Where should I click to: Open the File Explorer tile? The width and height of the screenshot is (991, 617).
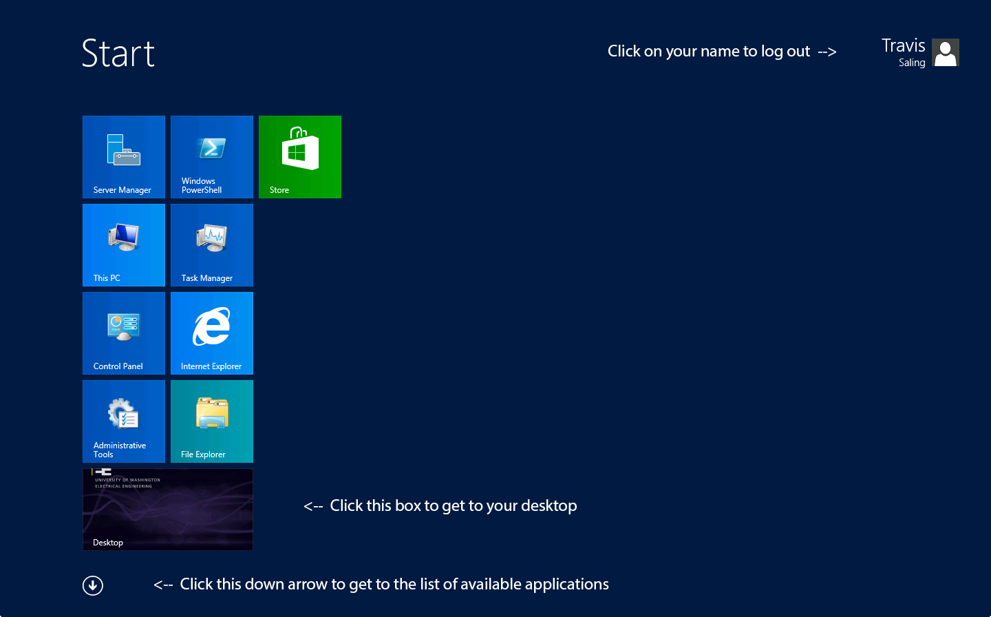(x=212, y=421)
